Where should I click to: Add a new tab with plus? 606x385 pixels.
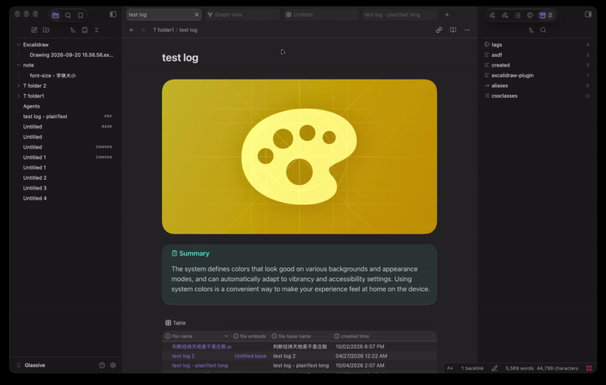click(447, 14)
